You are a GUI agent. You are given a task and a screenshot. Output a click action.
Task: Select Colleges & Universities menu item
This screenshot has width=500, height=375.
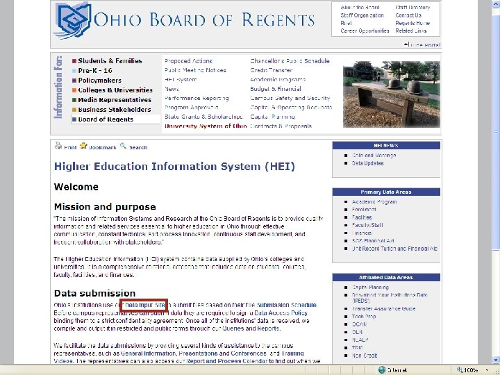(115, 90)
